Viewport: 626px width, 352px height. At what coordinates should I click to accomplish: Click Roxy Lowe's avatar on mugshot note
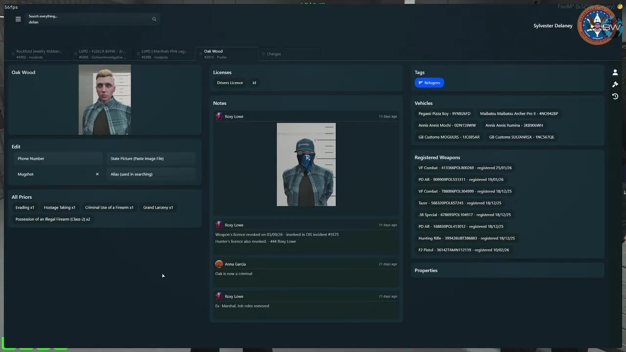tap(219, 116)
